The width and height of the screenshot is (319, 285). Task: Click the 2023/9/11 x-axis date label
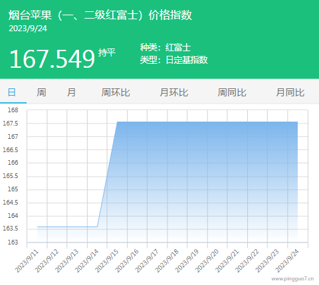27,261
